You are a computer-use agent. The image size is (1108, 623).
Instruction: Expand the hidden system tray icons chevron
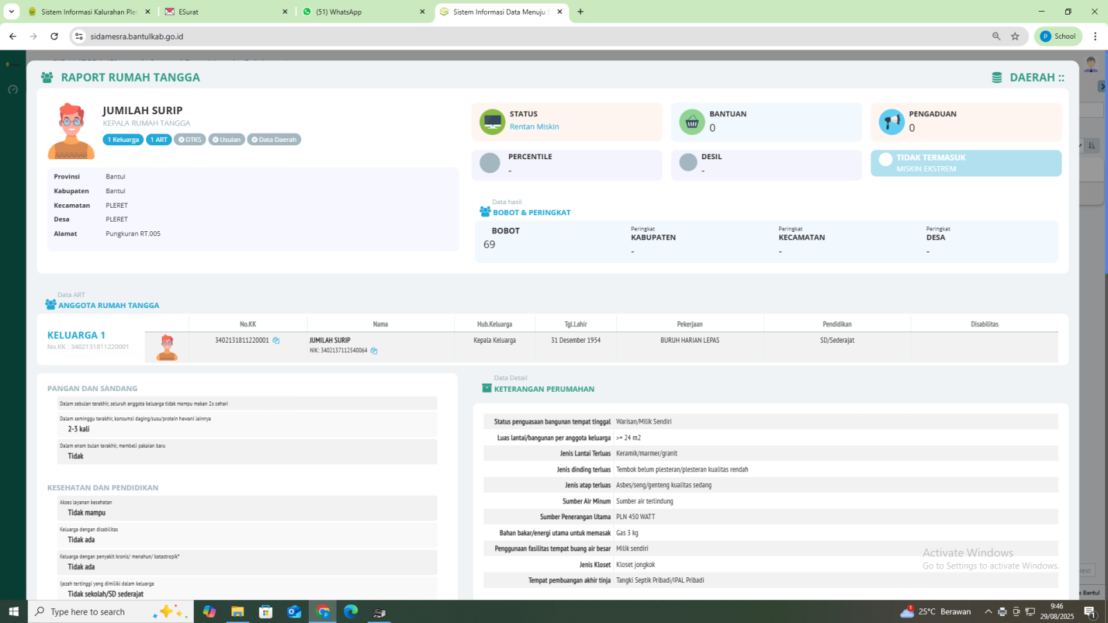[x=988, y=612]
